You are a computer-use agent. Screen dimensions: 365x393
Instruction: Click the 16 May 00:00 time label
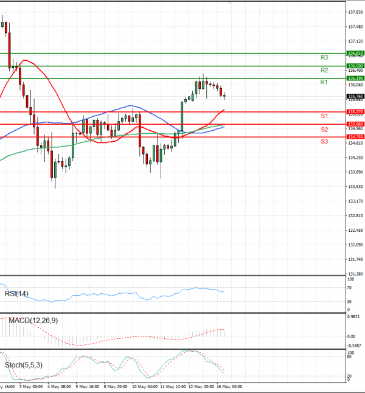coord(229,387)
